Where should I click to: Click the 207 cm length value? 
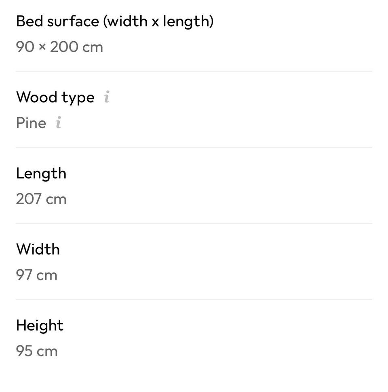pyautogui.click(x=41, y=199)
